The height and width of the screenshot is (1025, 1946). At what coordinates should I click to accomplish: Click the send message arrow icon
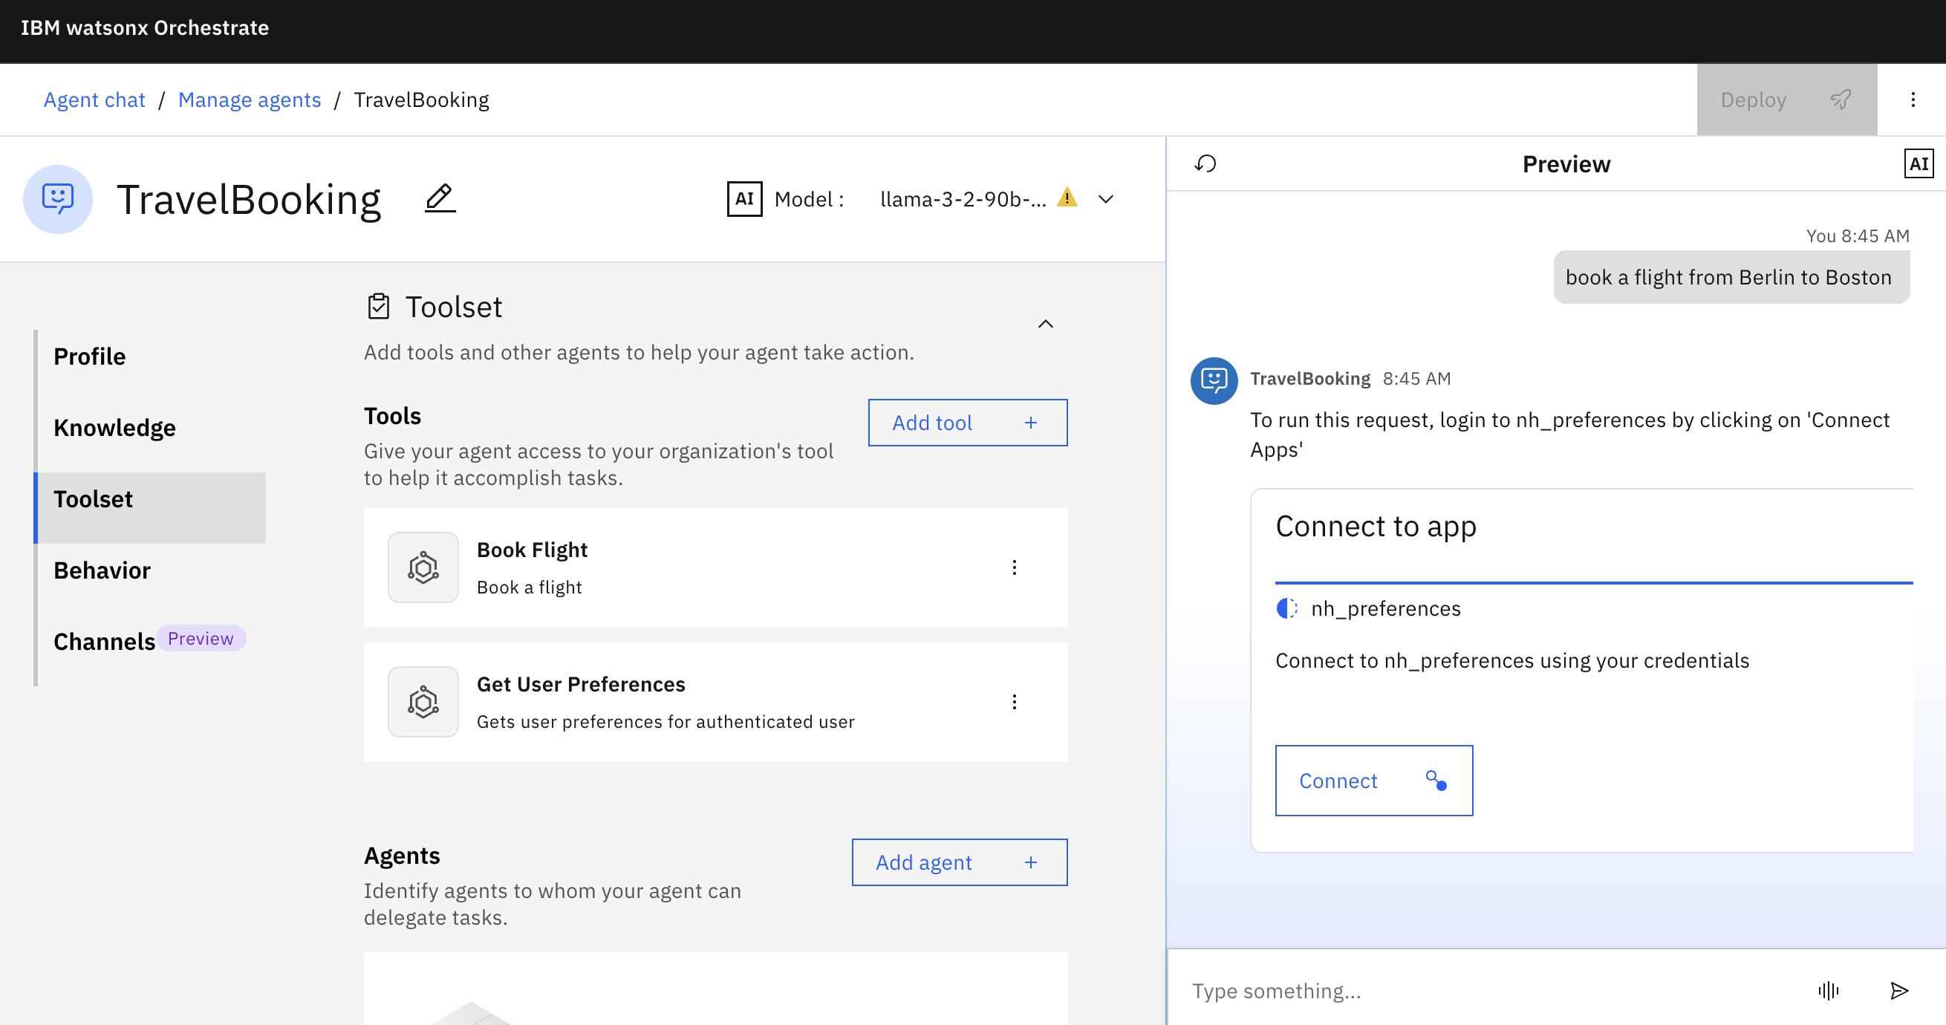(1898, 990)
